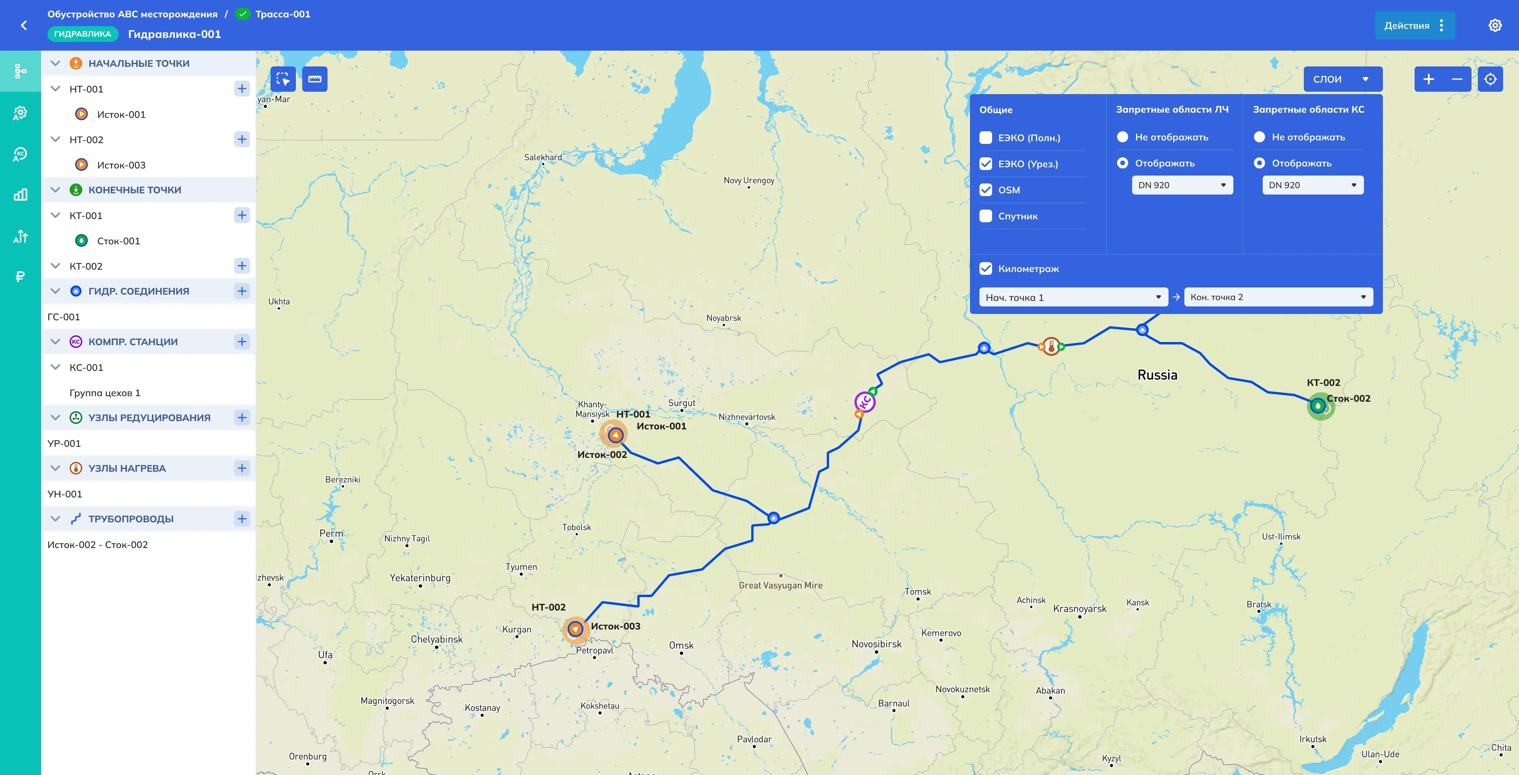Viewport: 1519px width, 775px height.
Task: Open the bar chart sidebar icon
Action: coord(20,195)
